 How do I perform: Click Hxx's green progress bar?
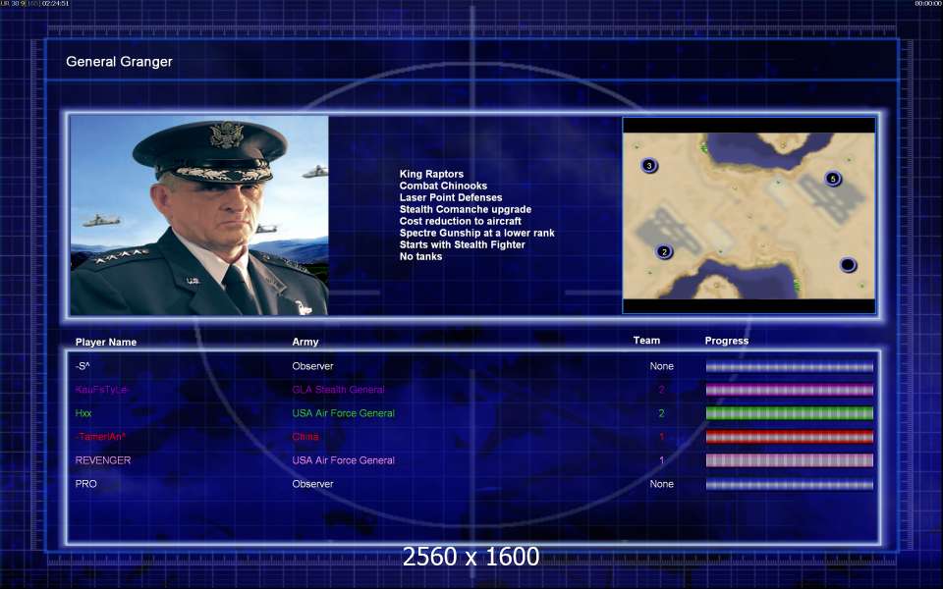790,413
